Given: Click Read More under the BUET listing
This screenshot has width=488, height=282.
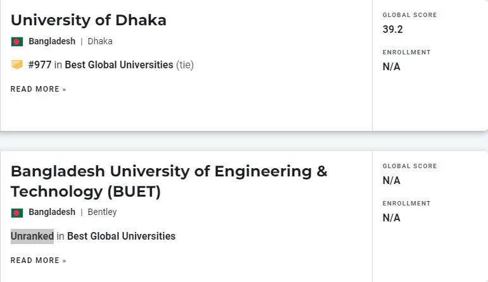Looking at the screenshot, I should (38, 261).
